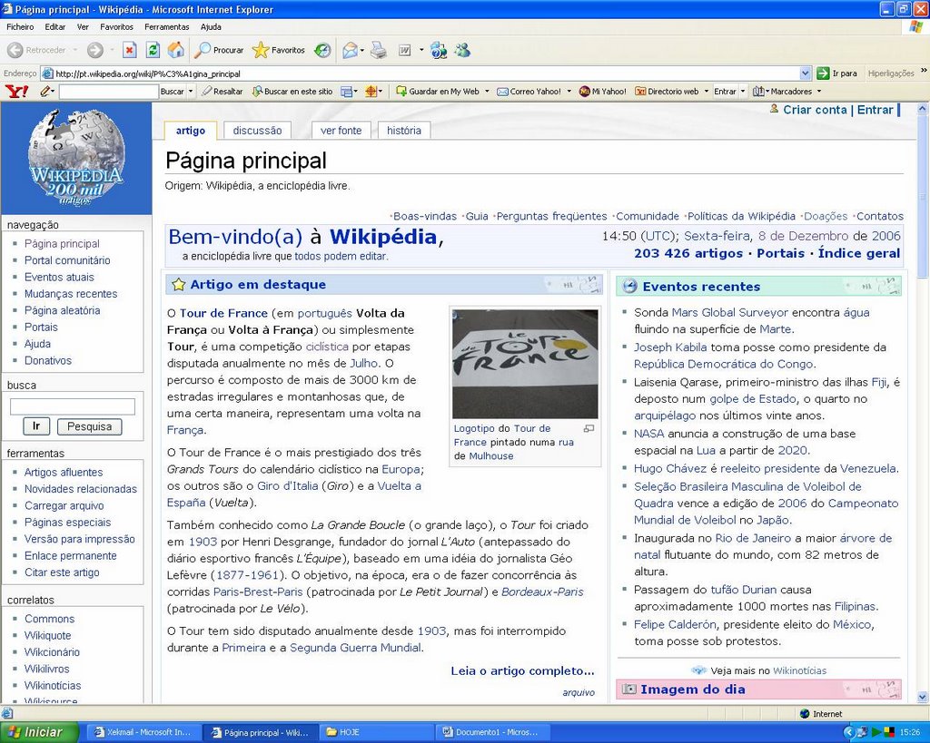
Task: Click the Wikipedia busca text field
Action: coord(73,406)
